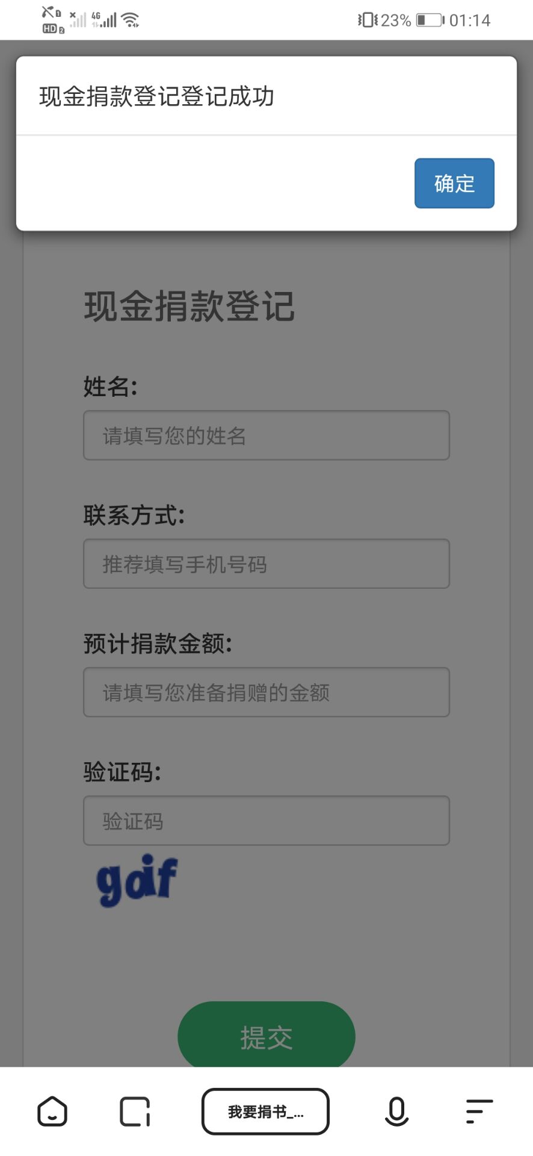Focus the 姓名 name input field
This screenshot has height=1156, width=533.
point(266,435)
